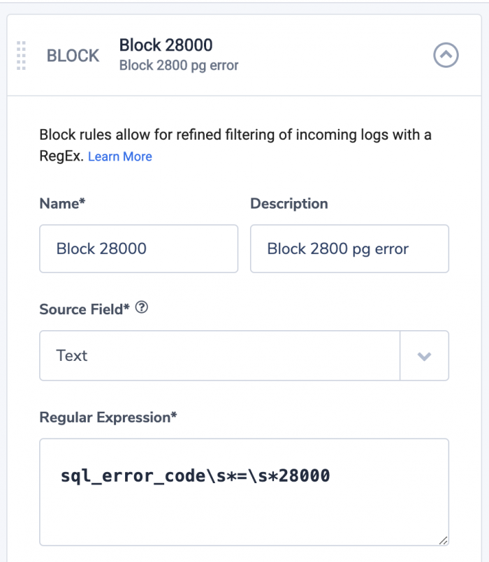This screenshot has height=562, width=489.
Task: Click the Regular Expression* label
Action: [x=108, y=417]
